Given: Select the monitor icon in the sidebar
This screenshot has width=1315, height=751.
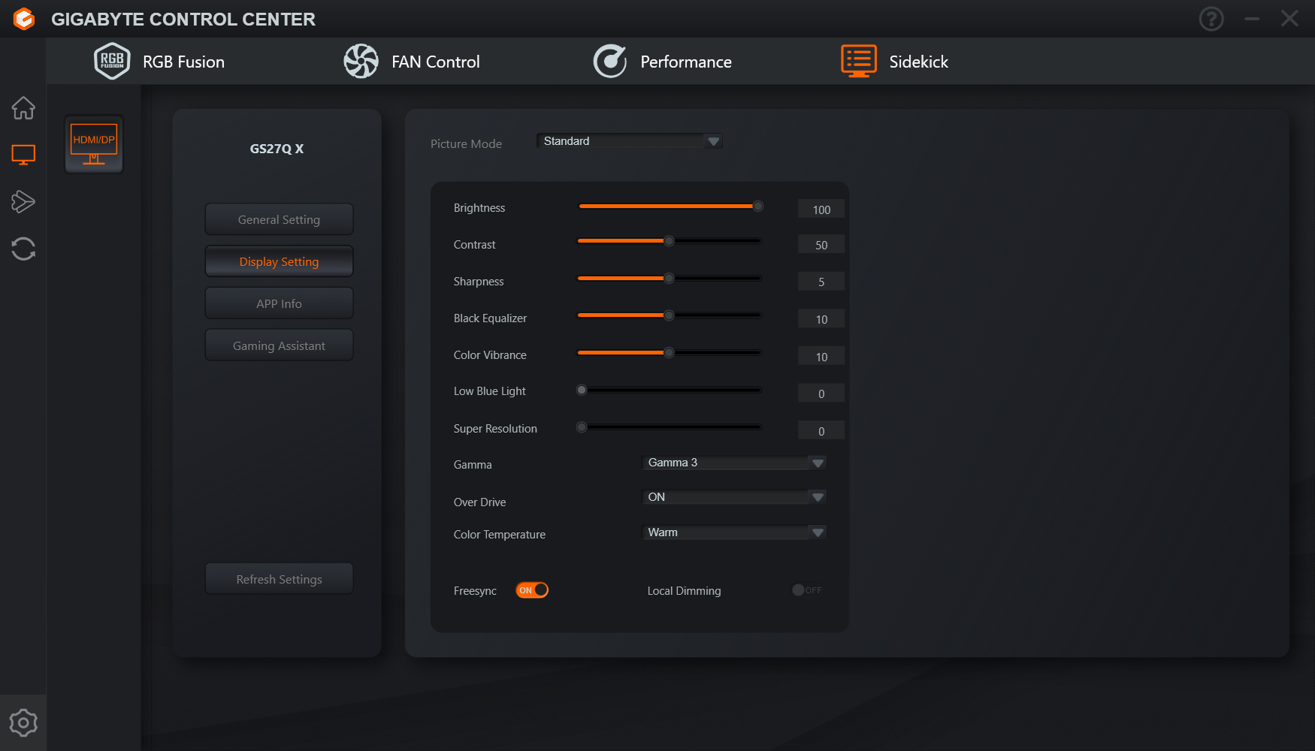Looking at the screenshot, I should [x=23, y=155].
